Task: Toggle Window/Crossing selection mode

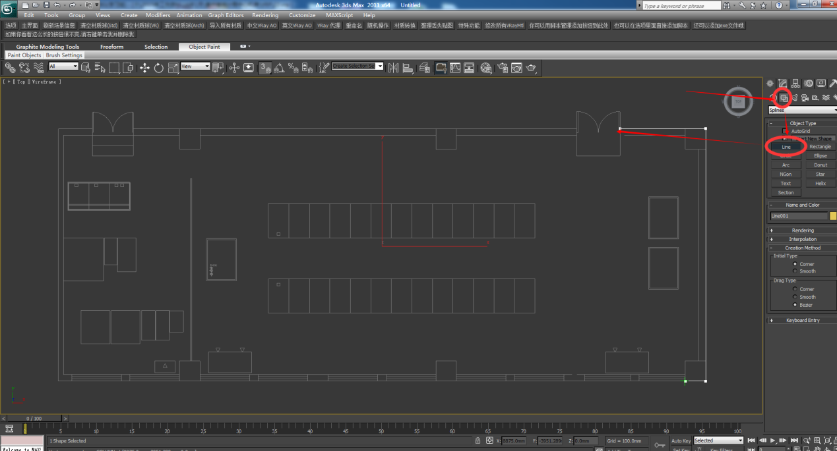Action: tap(129, 67)
